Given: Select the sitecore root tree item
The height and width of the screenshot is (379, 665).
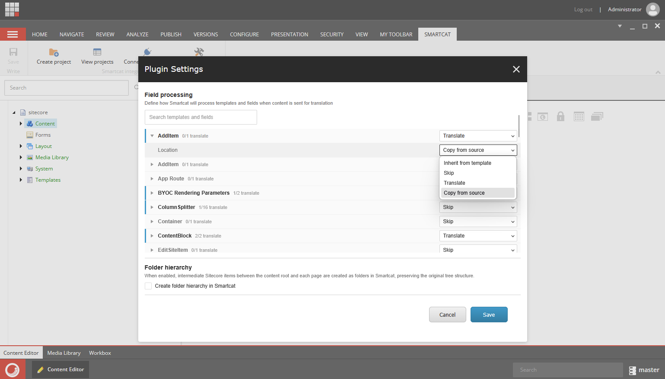Looking at the screenshot, I should 38,112.
